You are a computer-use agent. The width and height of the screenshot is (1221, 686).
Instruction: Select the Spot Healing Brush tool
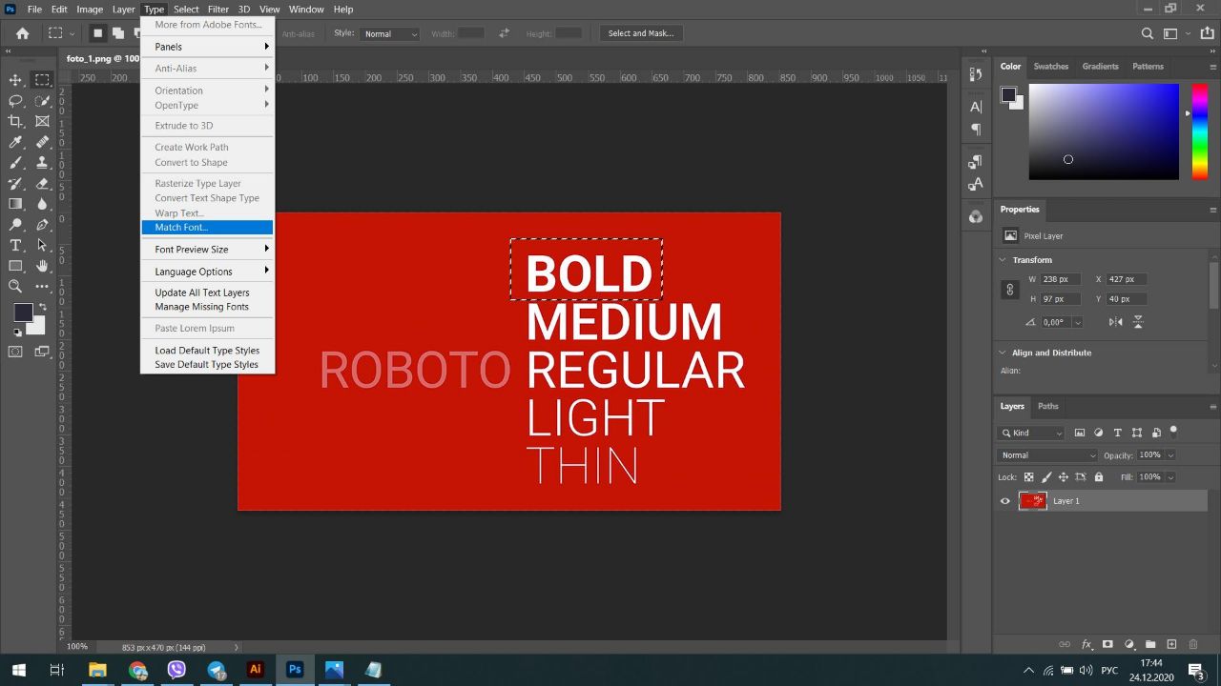[x=42, y=142]
